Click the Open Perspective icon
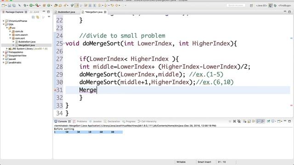The image size is (294, 165). (x=251, y=5)
